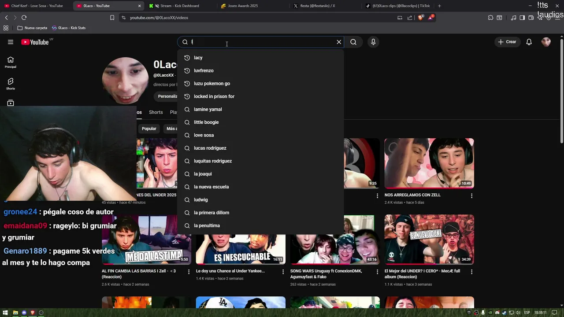
Task: Pick the 'la nueva escuela' suggestion
Action: (x=260, y=187)
